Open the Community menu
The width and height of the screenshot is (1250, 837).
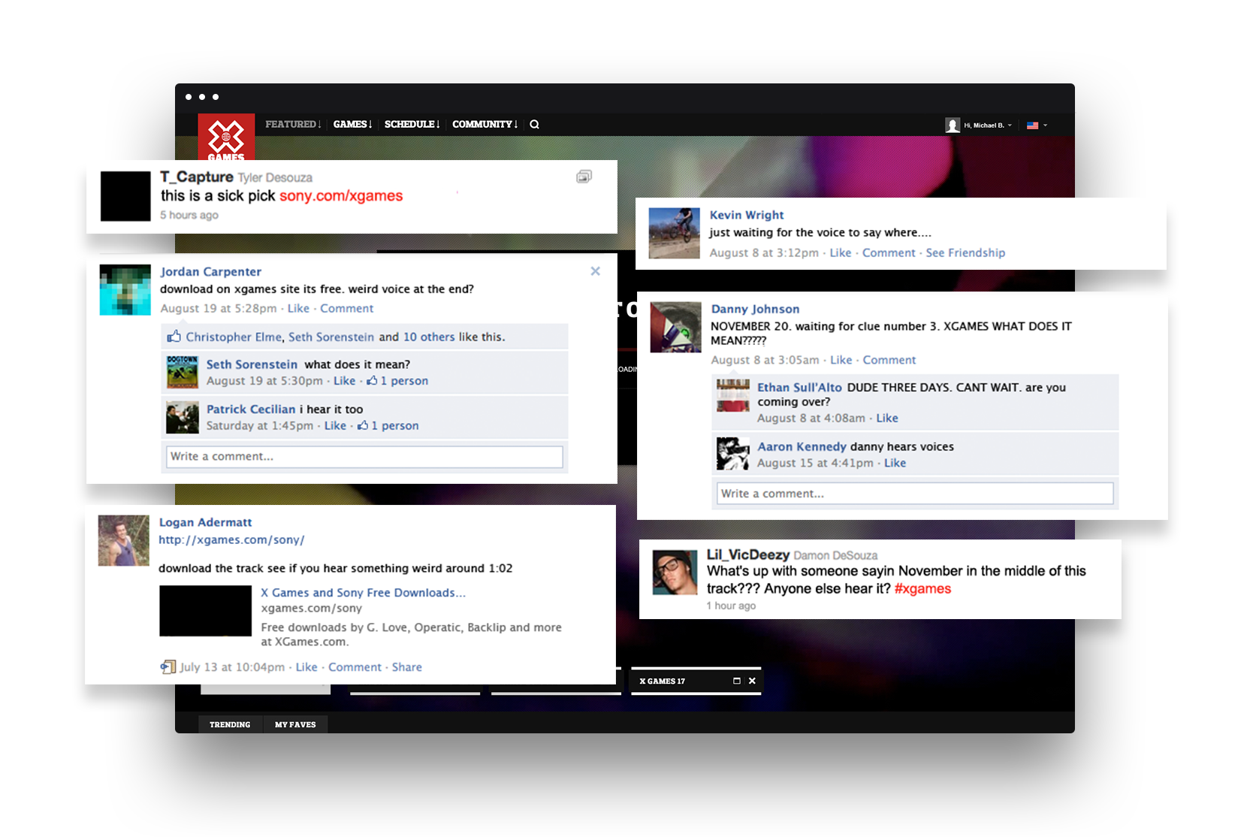click(485, 124)
